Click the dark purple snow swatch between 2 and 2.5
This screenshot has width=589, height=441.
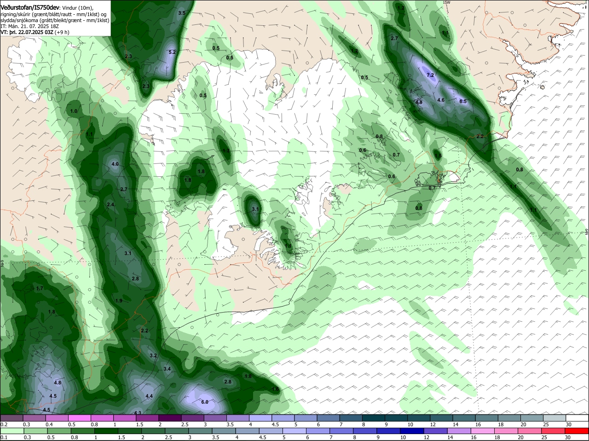tap(170, 418)
